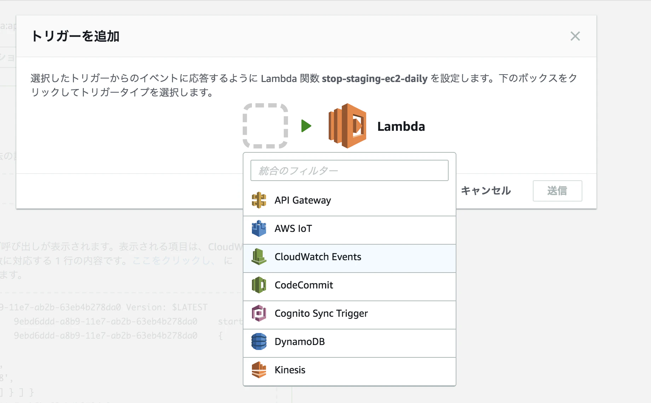Screen dimensions: 651x403
Task: Click the Cognito Sync Trigger icon
Action: pyautogui.click(x=259, y=313)
